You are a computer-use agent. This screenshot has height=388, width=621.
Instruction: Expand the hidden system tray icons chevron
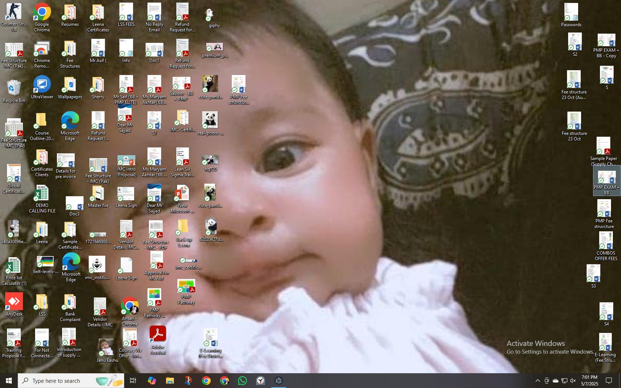point(538,381)
